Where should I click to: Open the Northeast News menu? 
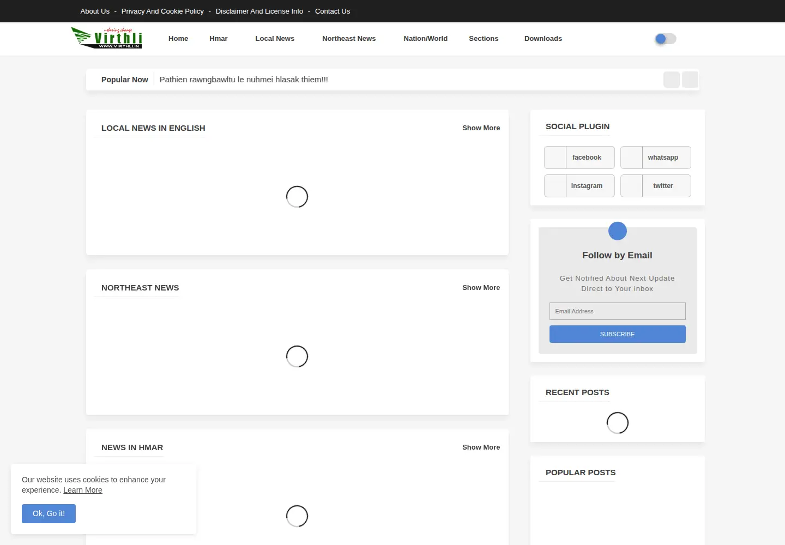(349, 39)
